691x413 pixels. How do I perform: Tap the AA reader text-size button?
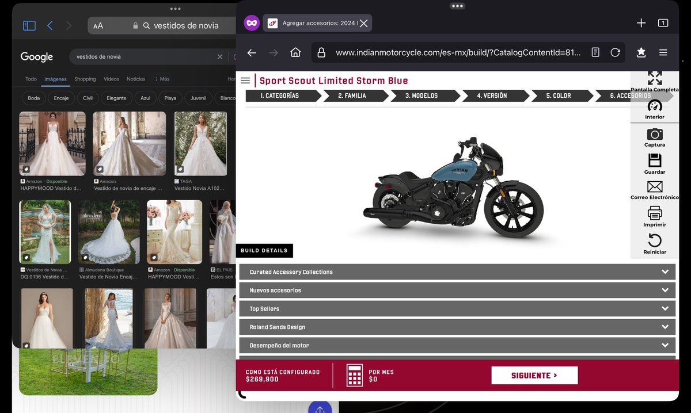[x=98, y=25]
